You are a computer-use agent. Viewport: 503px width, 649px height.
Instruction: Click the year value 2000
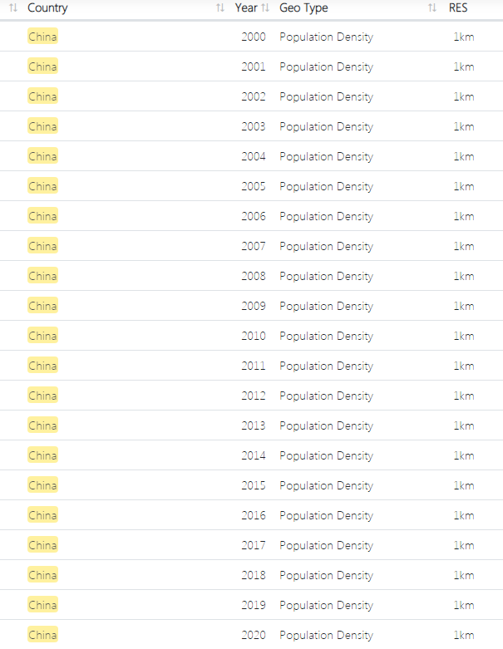point(254,37)
